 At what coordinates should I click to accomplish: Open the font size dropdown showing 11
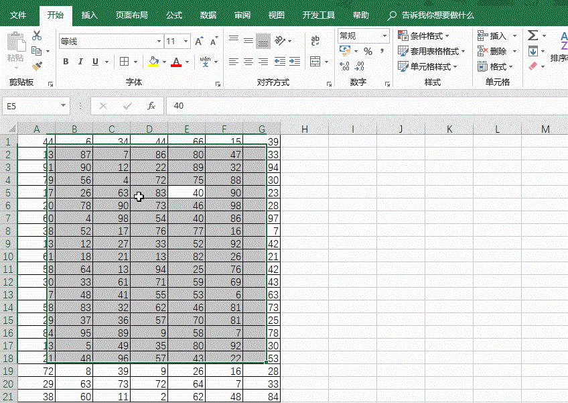(186, 42)
